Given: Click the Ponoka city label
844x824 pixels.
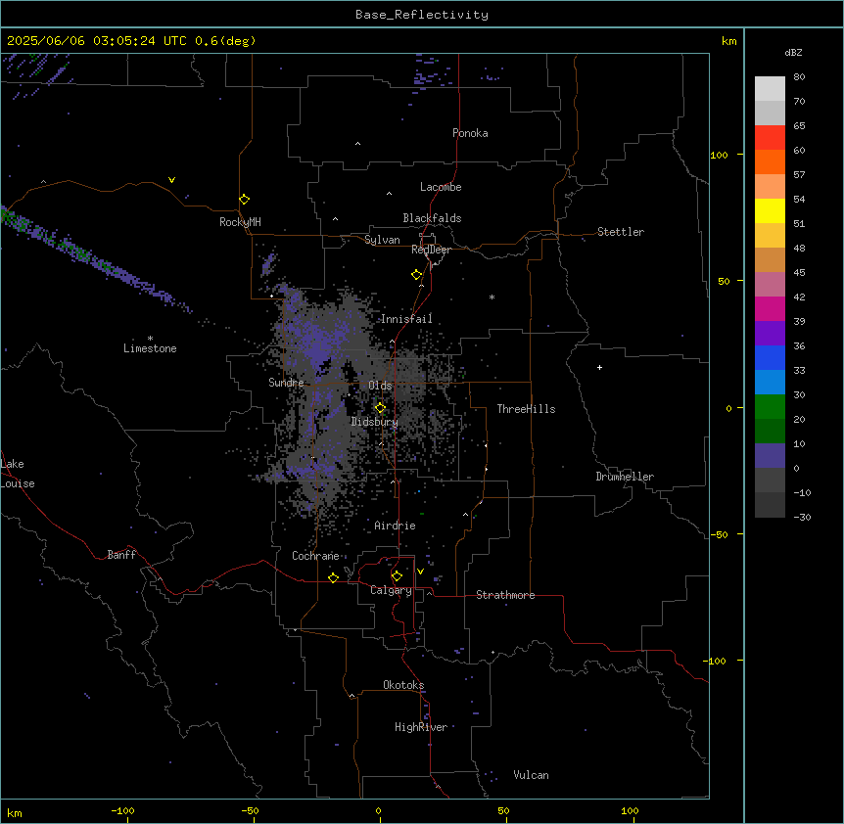Looking at the screenshot, I should tap(470, 133).
